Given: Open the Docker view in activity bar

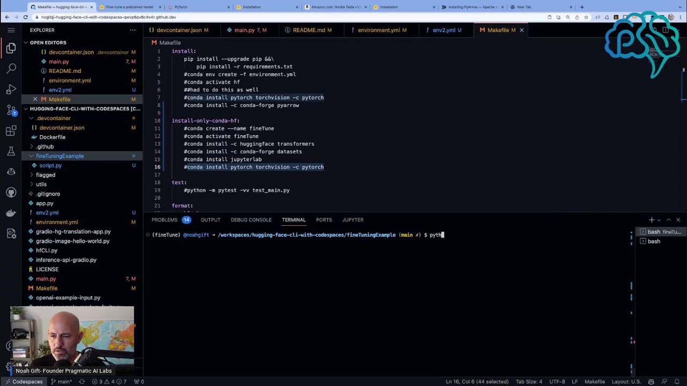Looking at the screenshot, I should tap(11, 213).
